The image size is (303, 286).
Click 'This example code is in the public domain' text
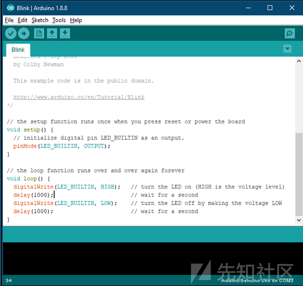point(83,81)
